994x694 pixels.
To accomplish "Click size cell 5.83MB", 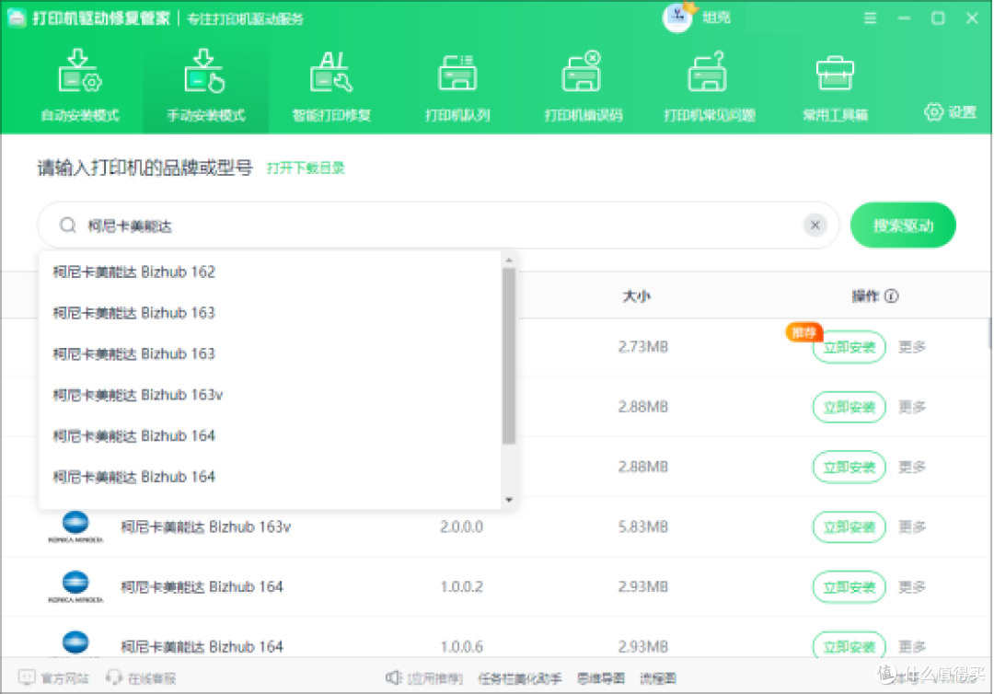I will pyautogui.click(x=642, y=526).
